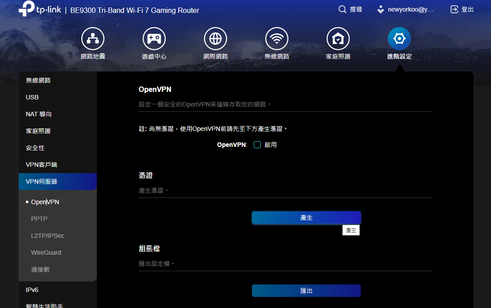Click the TP-Link account icon

point(380,9)
